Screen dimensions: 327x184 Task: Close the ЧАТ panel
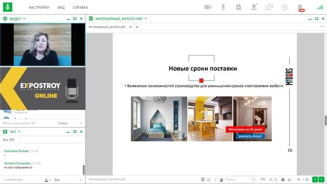[x=81, y=132]
